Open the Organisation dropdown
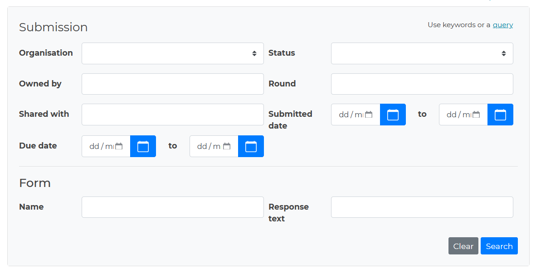Image resolution: width=536 pixels, height=273 pixels. coord(172,53)
